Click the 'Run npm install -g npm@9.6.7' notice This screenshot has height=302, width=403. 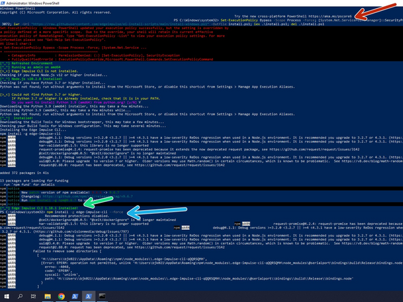(54, 200)
